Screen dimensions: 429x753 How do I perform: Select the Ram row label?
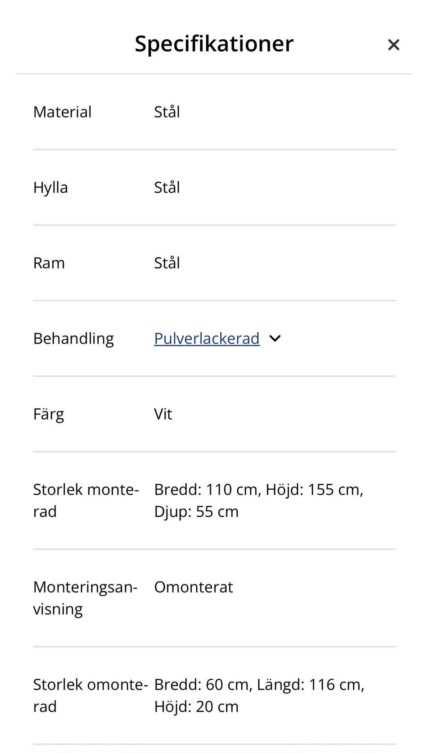click(49, 263)
